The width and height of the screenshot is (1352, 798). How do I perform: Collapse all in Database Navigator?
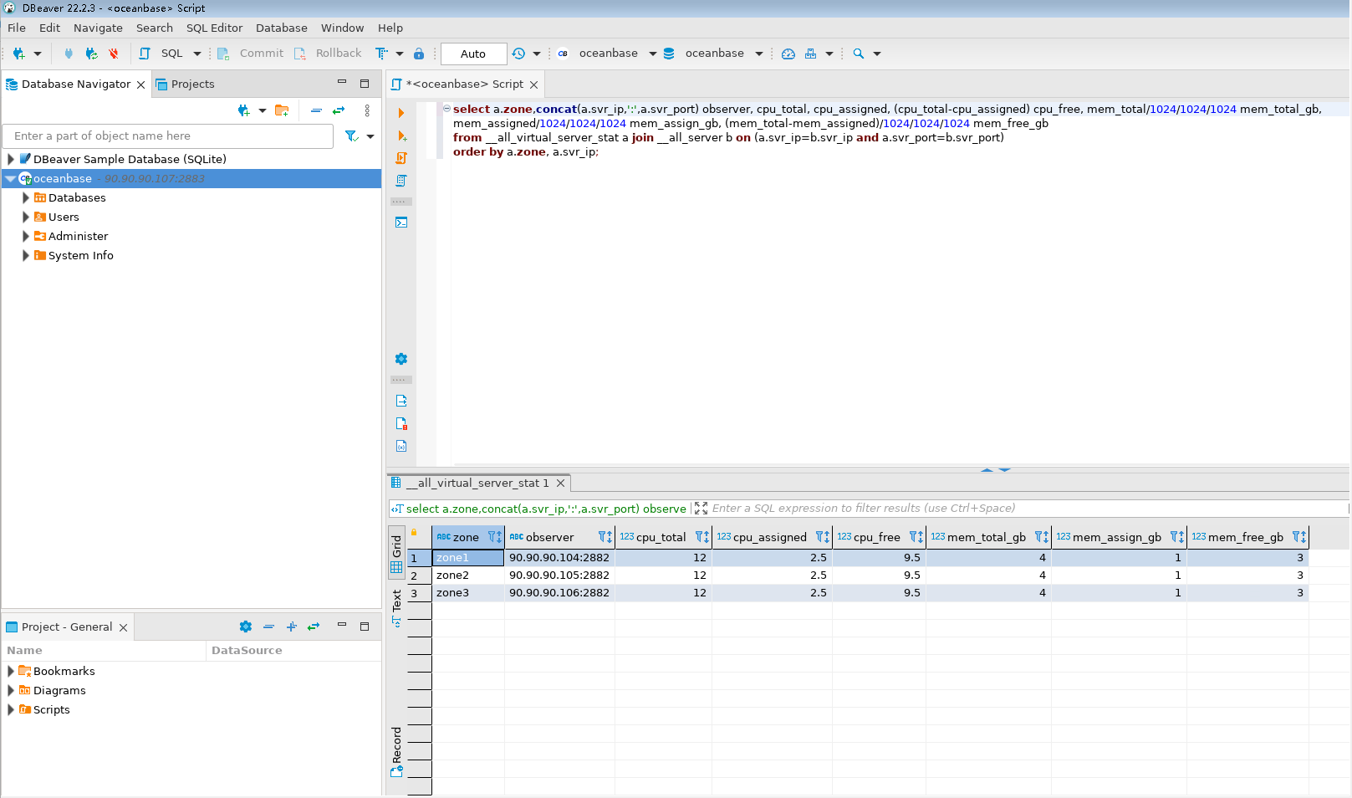[x=316, y=110]
